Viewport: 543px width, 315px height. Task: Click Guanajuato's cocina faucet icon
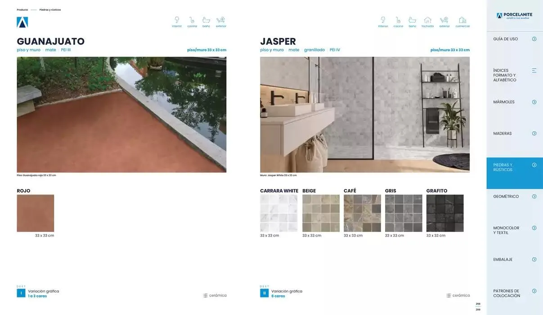click(192, 20)
